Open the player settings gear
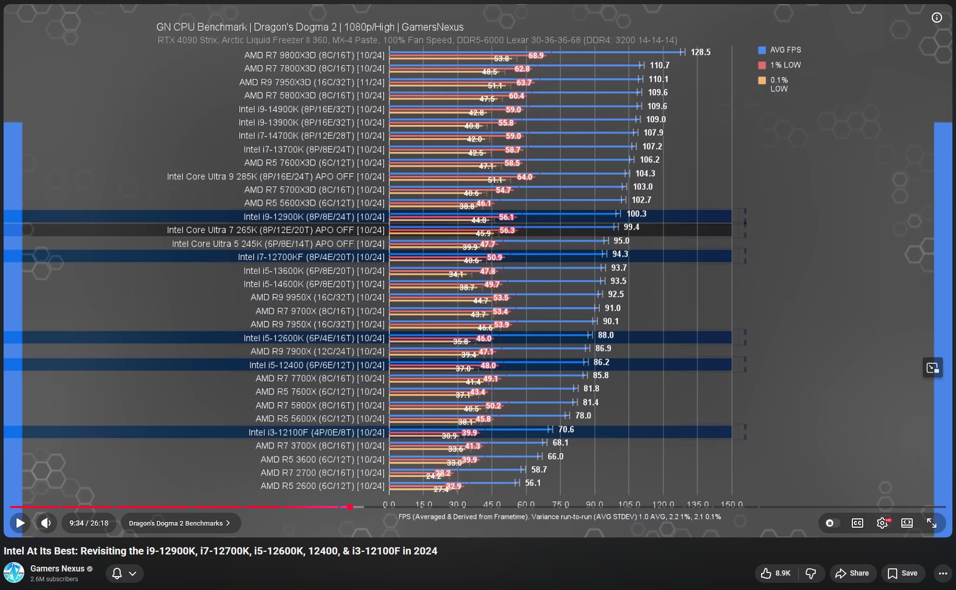This screenshot has width=956, height=590. [x=882, y=523]
